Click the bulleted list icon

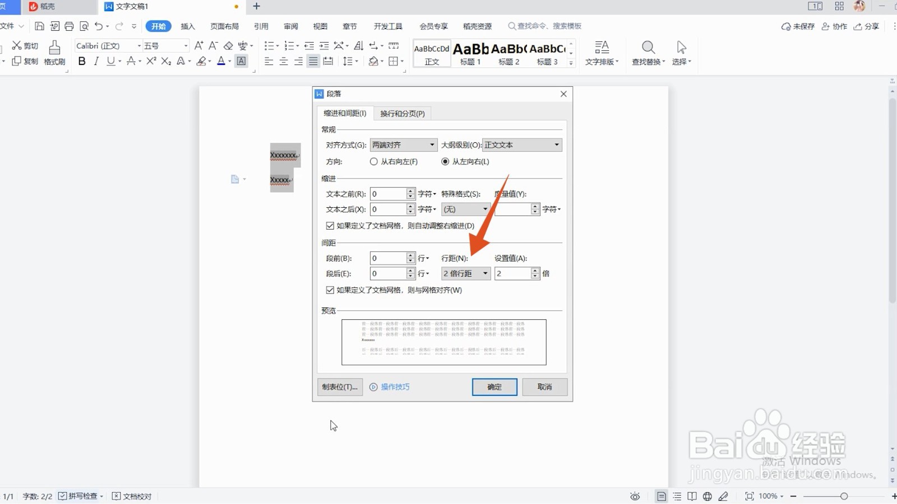tap(269, 45)
